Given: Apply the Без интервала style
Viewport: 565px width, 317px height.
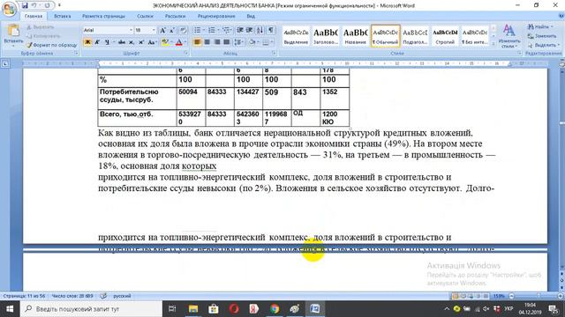Looking at the screenshot, I should tap(475, 36).
